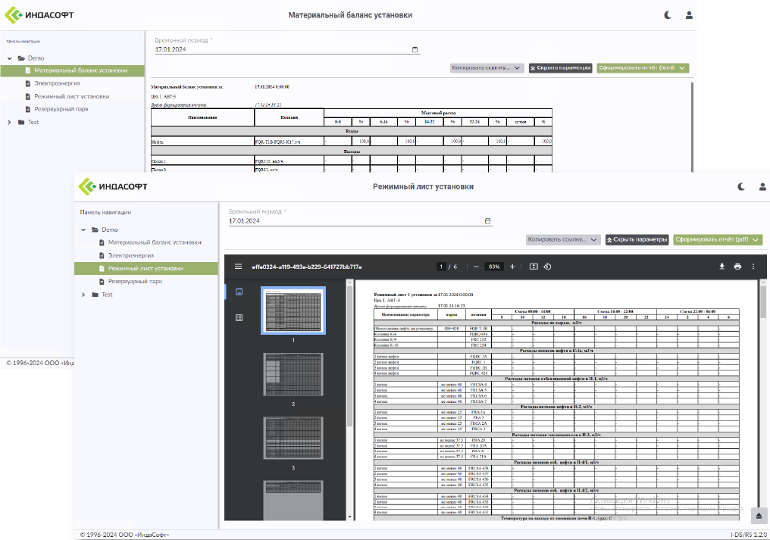Select PDF page 2 thumbnail
This screenshot has width=770, height=540.
click(x=293, y=374)
